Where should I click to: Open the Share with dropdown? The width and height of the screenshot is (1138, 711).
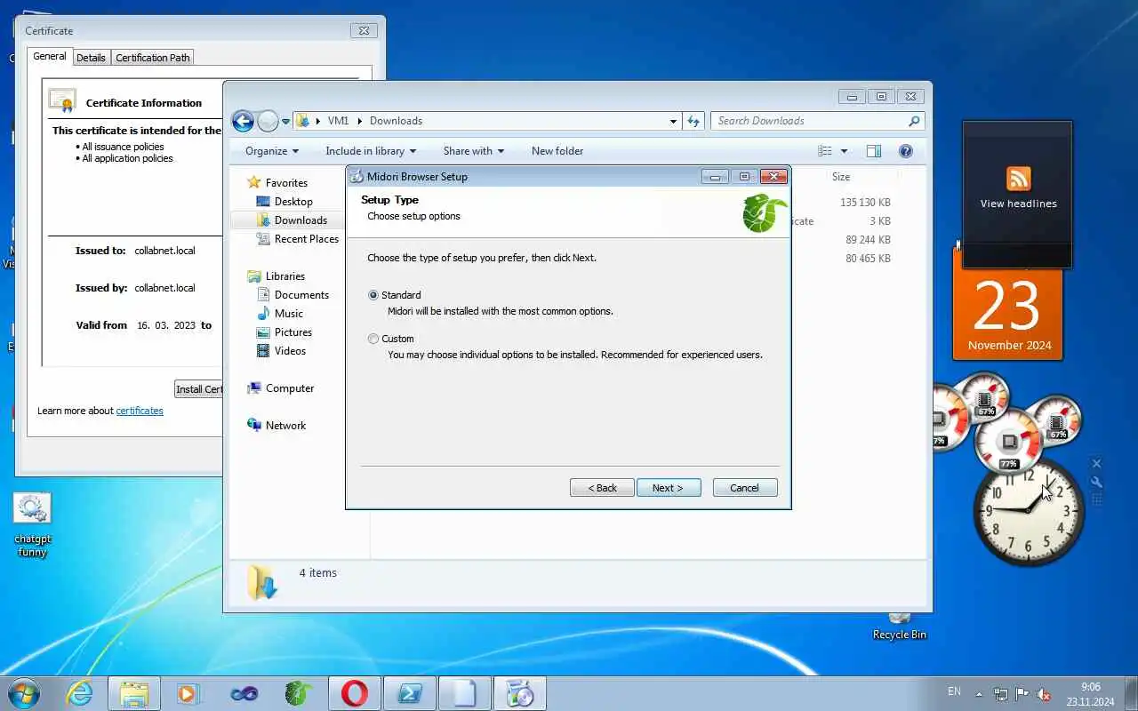[x=474, y=151]
